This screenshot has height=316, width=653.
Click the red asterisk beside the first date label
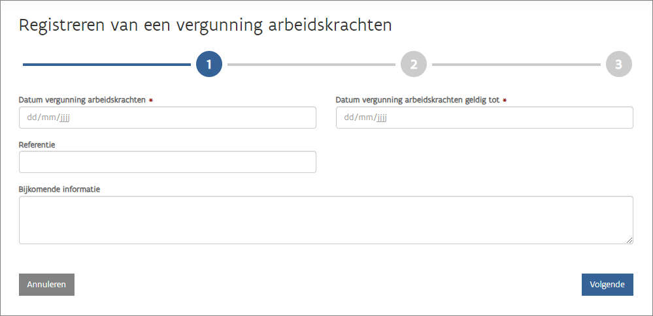click(x=151, y=101)
